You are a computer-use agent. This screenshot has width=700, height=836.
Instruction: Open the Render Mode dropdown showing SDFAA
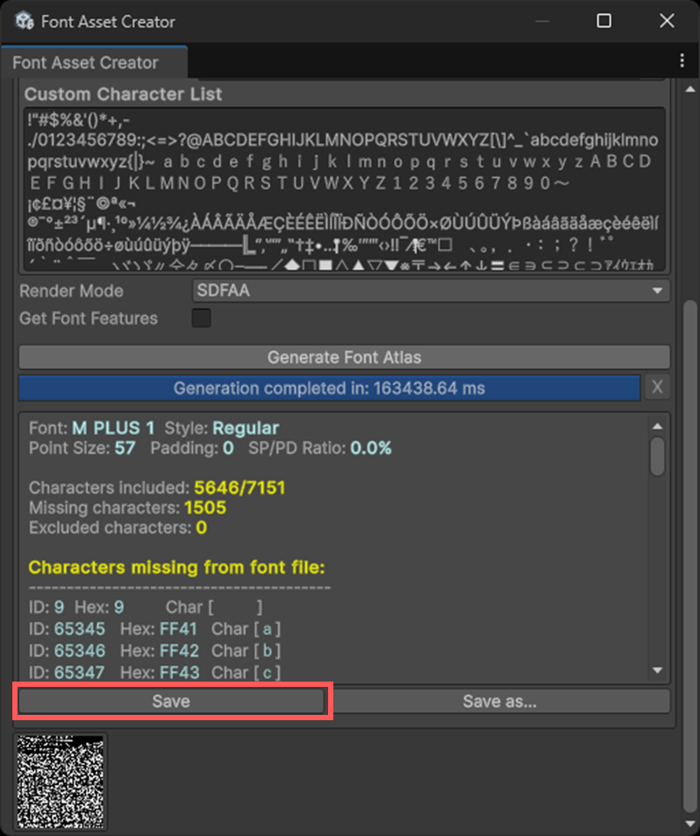pyautogui.click(x=431, y=290)
